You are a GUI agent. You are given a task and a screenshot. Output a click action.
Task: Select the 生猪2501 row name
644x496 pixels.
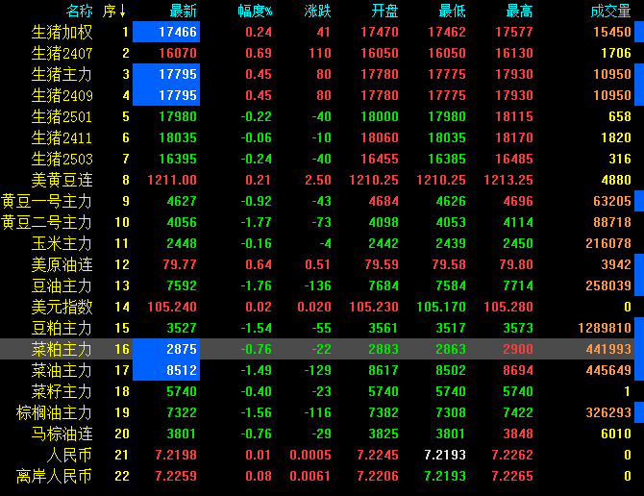coord(62,116)
